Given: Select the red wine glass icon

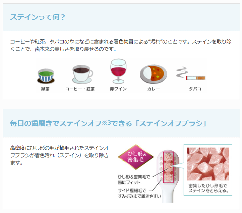Looking at the screenshot, I should coord(118,71).
